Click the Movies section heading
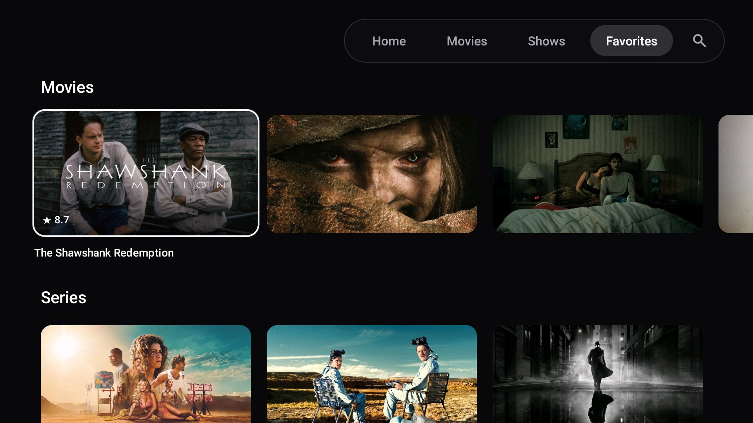The height and width of the screenshot is (423, 753). (x=67, y=87)
